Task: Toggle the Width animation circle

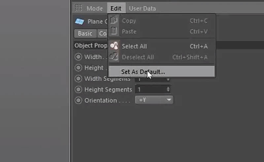Action: click(78, 57)
